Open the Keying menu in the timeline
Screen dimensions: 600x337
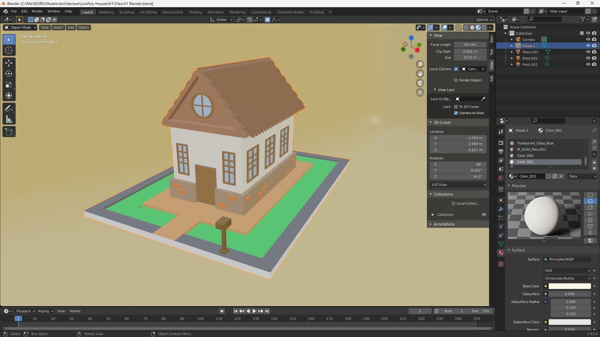coord(45,311)
